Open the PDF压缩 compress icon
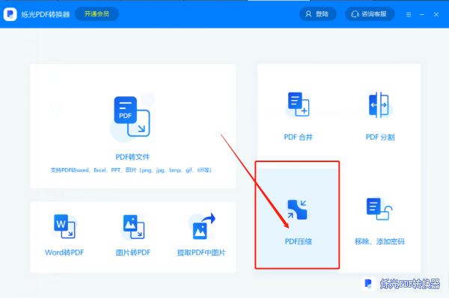The height and width of the screenshot is (298, 449). click(297, 209)
